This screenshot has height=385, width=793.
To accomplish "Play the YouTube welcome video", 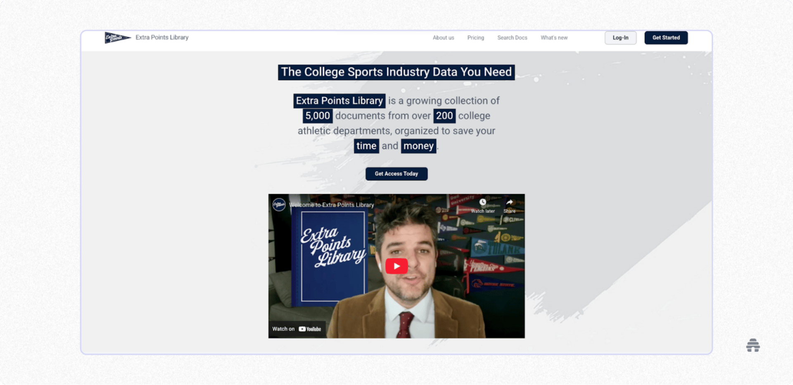I will tap(396, 266).
